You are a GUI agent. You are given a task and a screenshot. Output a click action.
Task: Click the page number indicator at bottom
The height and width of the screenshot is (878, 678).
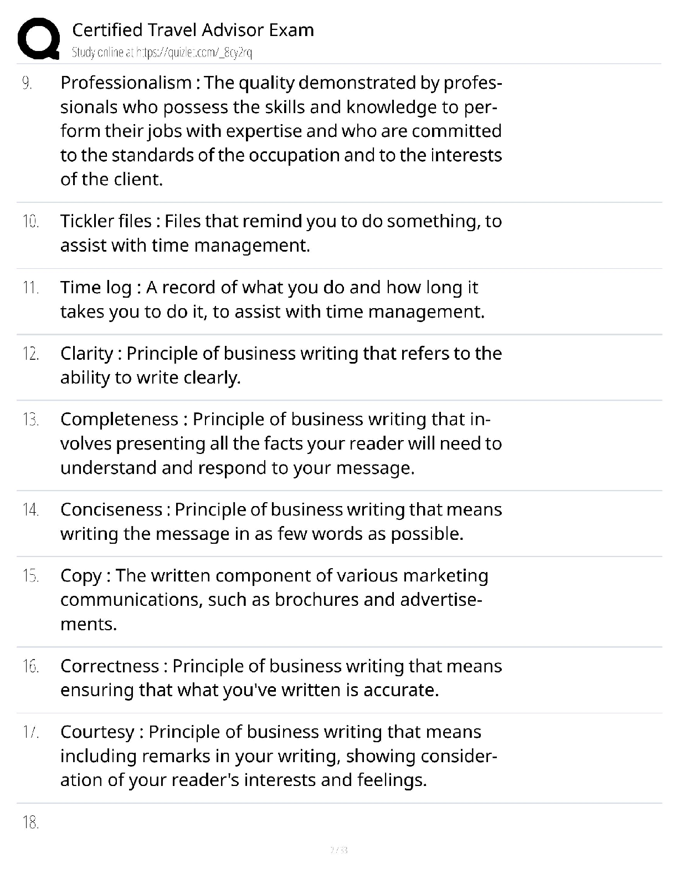point(338,849)
